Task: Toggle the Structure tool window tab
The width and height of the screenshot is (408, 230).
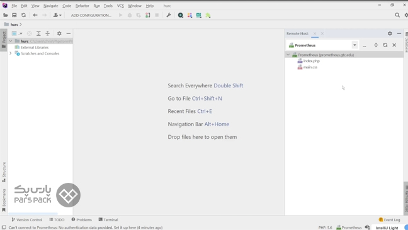Action: coord(4,172)
